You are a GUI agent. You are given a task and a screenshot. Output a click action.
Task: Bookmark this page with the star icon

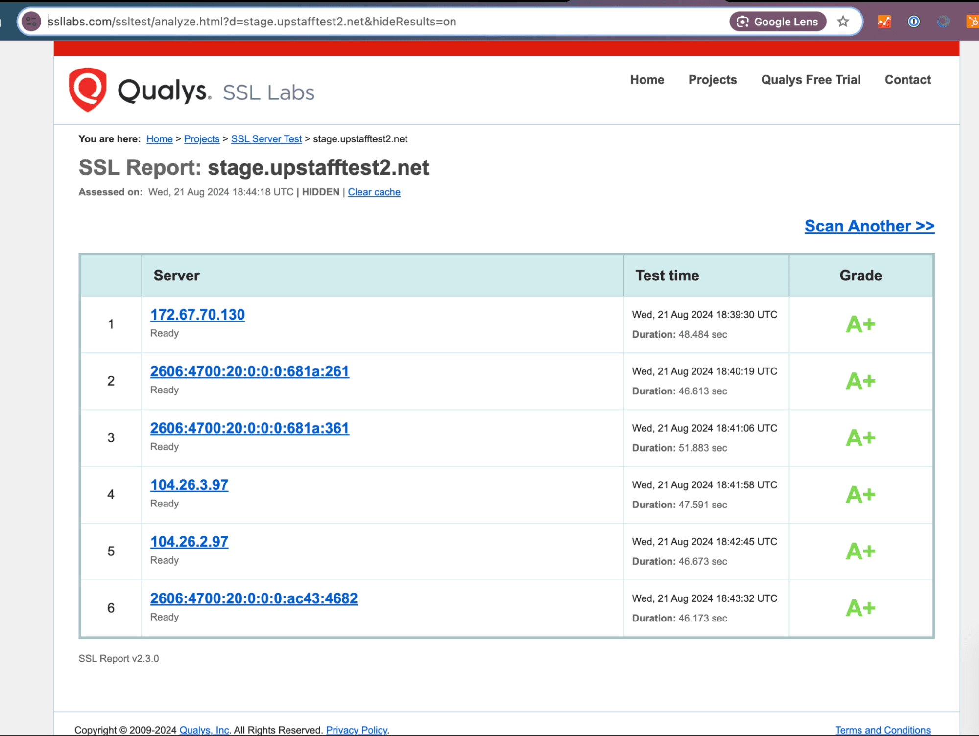coord(843,22)
